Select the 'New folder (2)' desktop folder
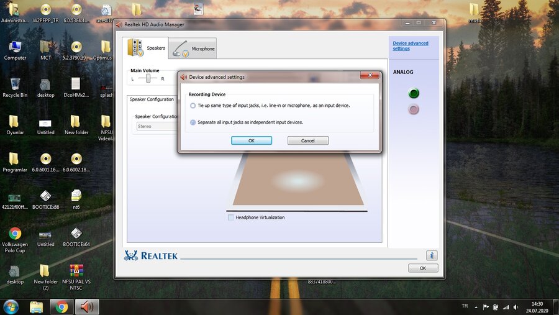This screenshot has width=559, height=315. [45, 277]
